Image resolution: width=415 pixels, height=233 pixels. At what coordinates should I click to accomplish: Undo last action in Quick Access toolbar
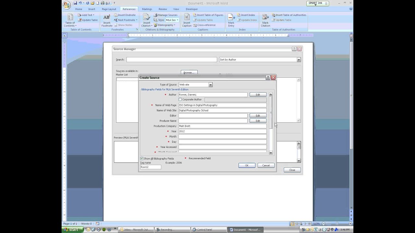coord(79,3)
